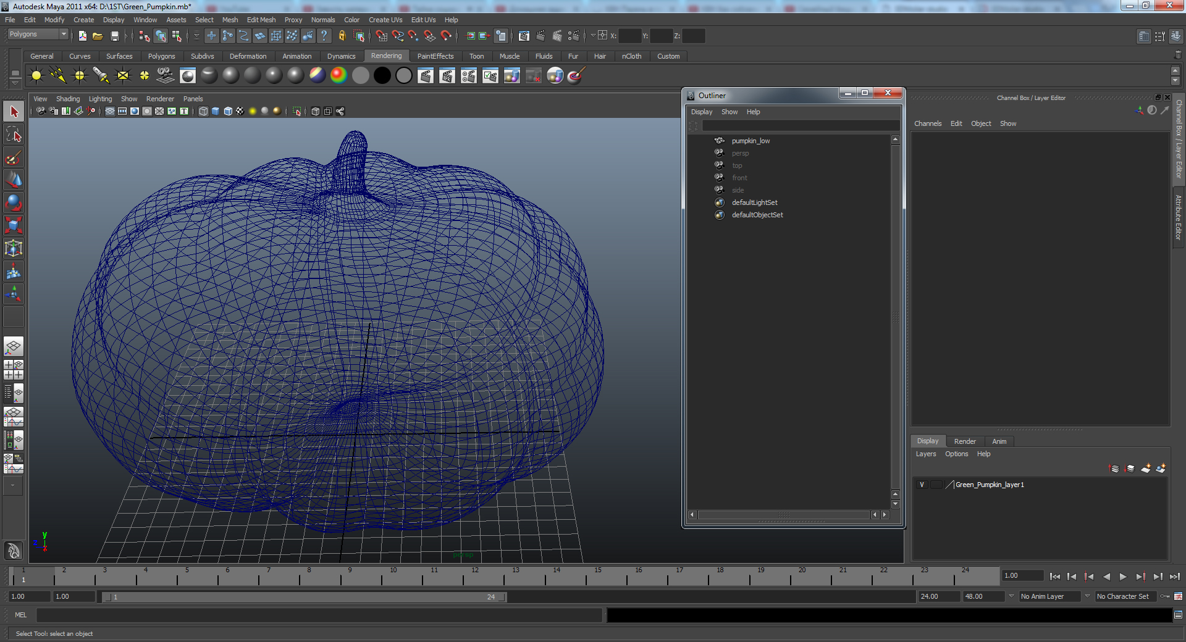The image size is (1186, 642).
Task: Click Options in Layer Editor
Action: pos(956,454)
